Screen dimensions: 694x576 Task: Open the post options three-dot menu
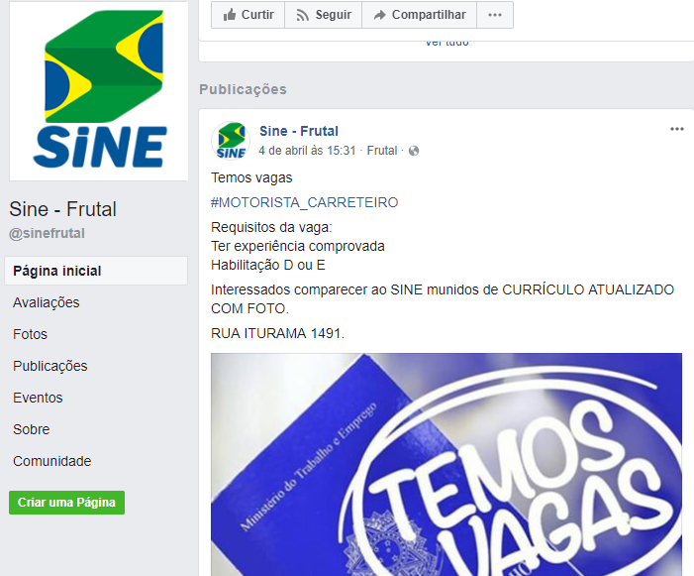677,130
